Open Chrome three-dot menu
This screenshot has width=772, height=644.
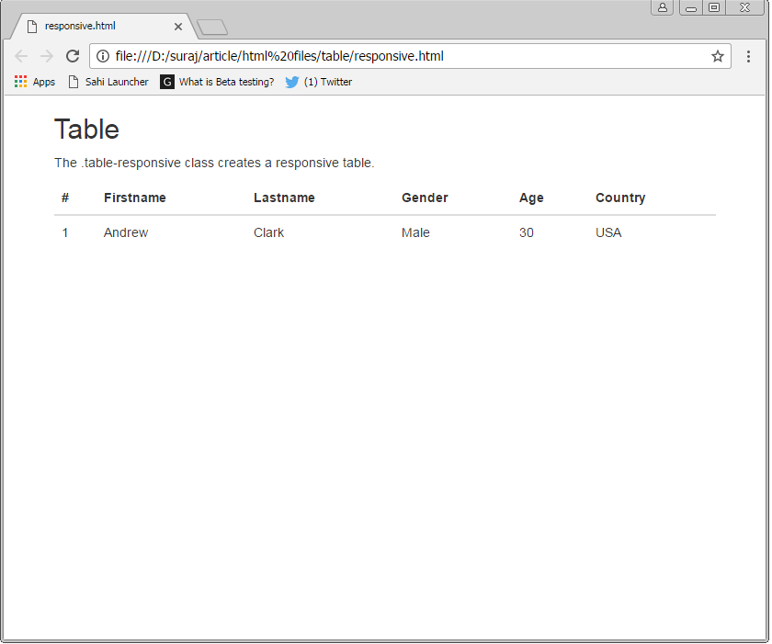(748, 56)
